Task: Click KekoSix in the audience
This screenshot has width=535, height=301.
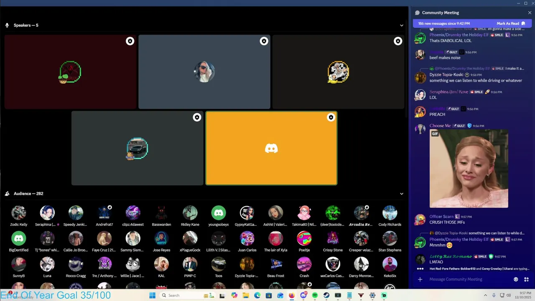Action: pos(390,268)
